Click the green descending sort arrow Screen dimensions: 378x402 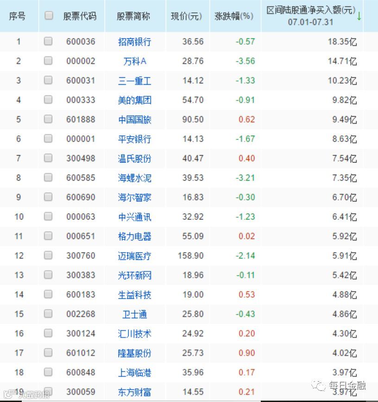(359, 16)
